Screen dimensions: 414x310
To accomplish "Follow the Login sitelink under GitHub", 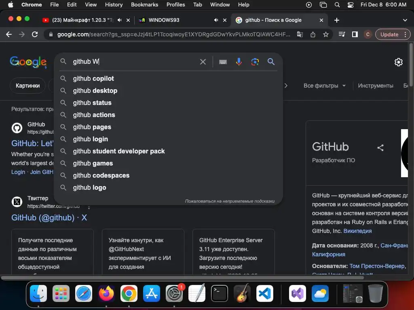I will pyautogui.click(x=18, y=172).
